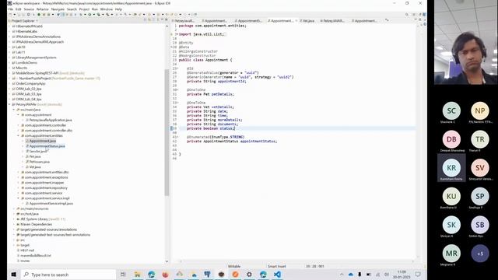Viewport: 498px width, 280px height.
Task: Open the Edit menu
Action: coord(19,9)
